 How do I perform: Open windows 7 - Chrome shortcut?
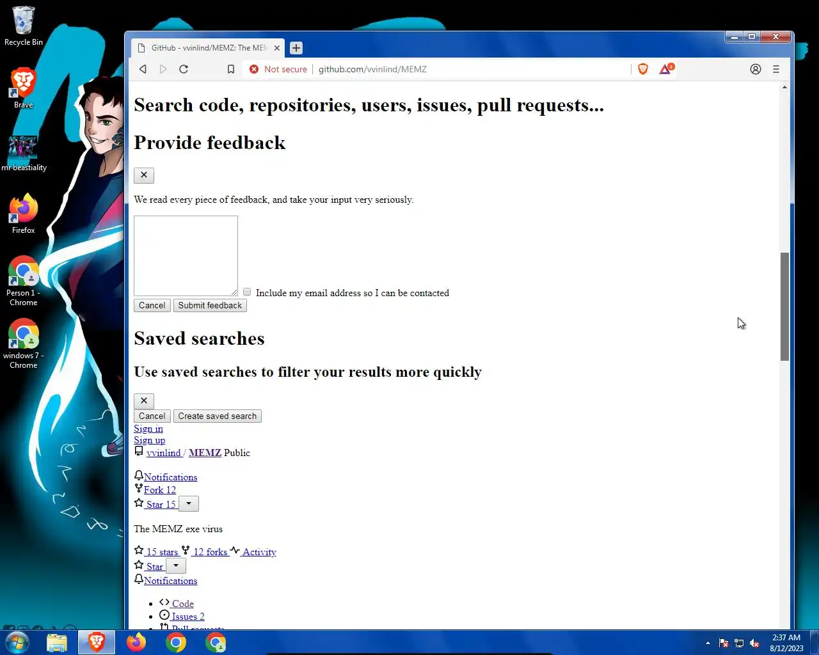[23, 344]
